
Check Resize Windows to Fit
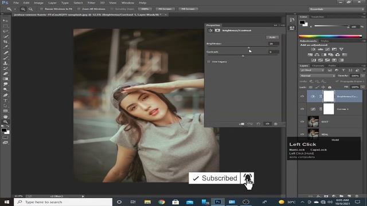41,9
